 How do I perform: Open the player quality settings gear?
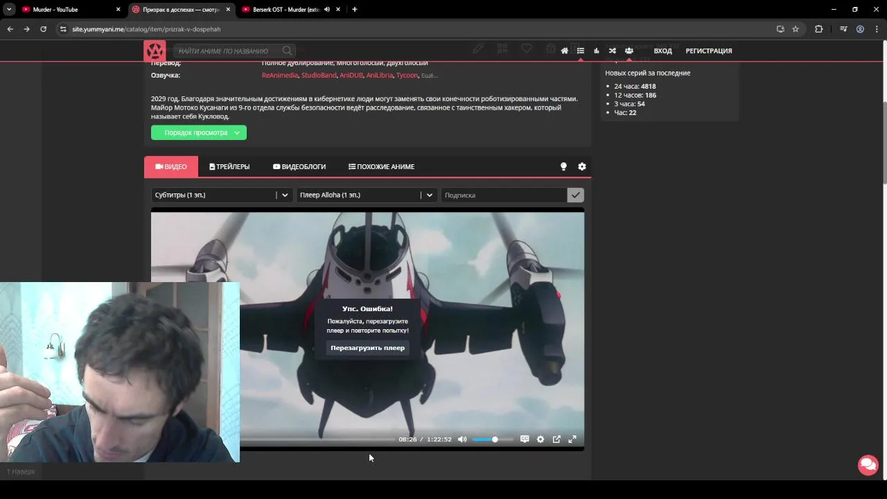tap(541, 439)
